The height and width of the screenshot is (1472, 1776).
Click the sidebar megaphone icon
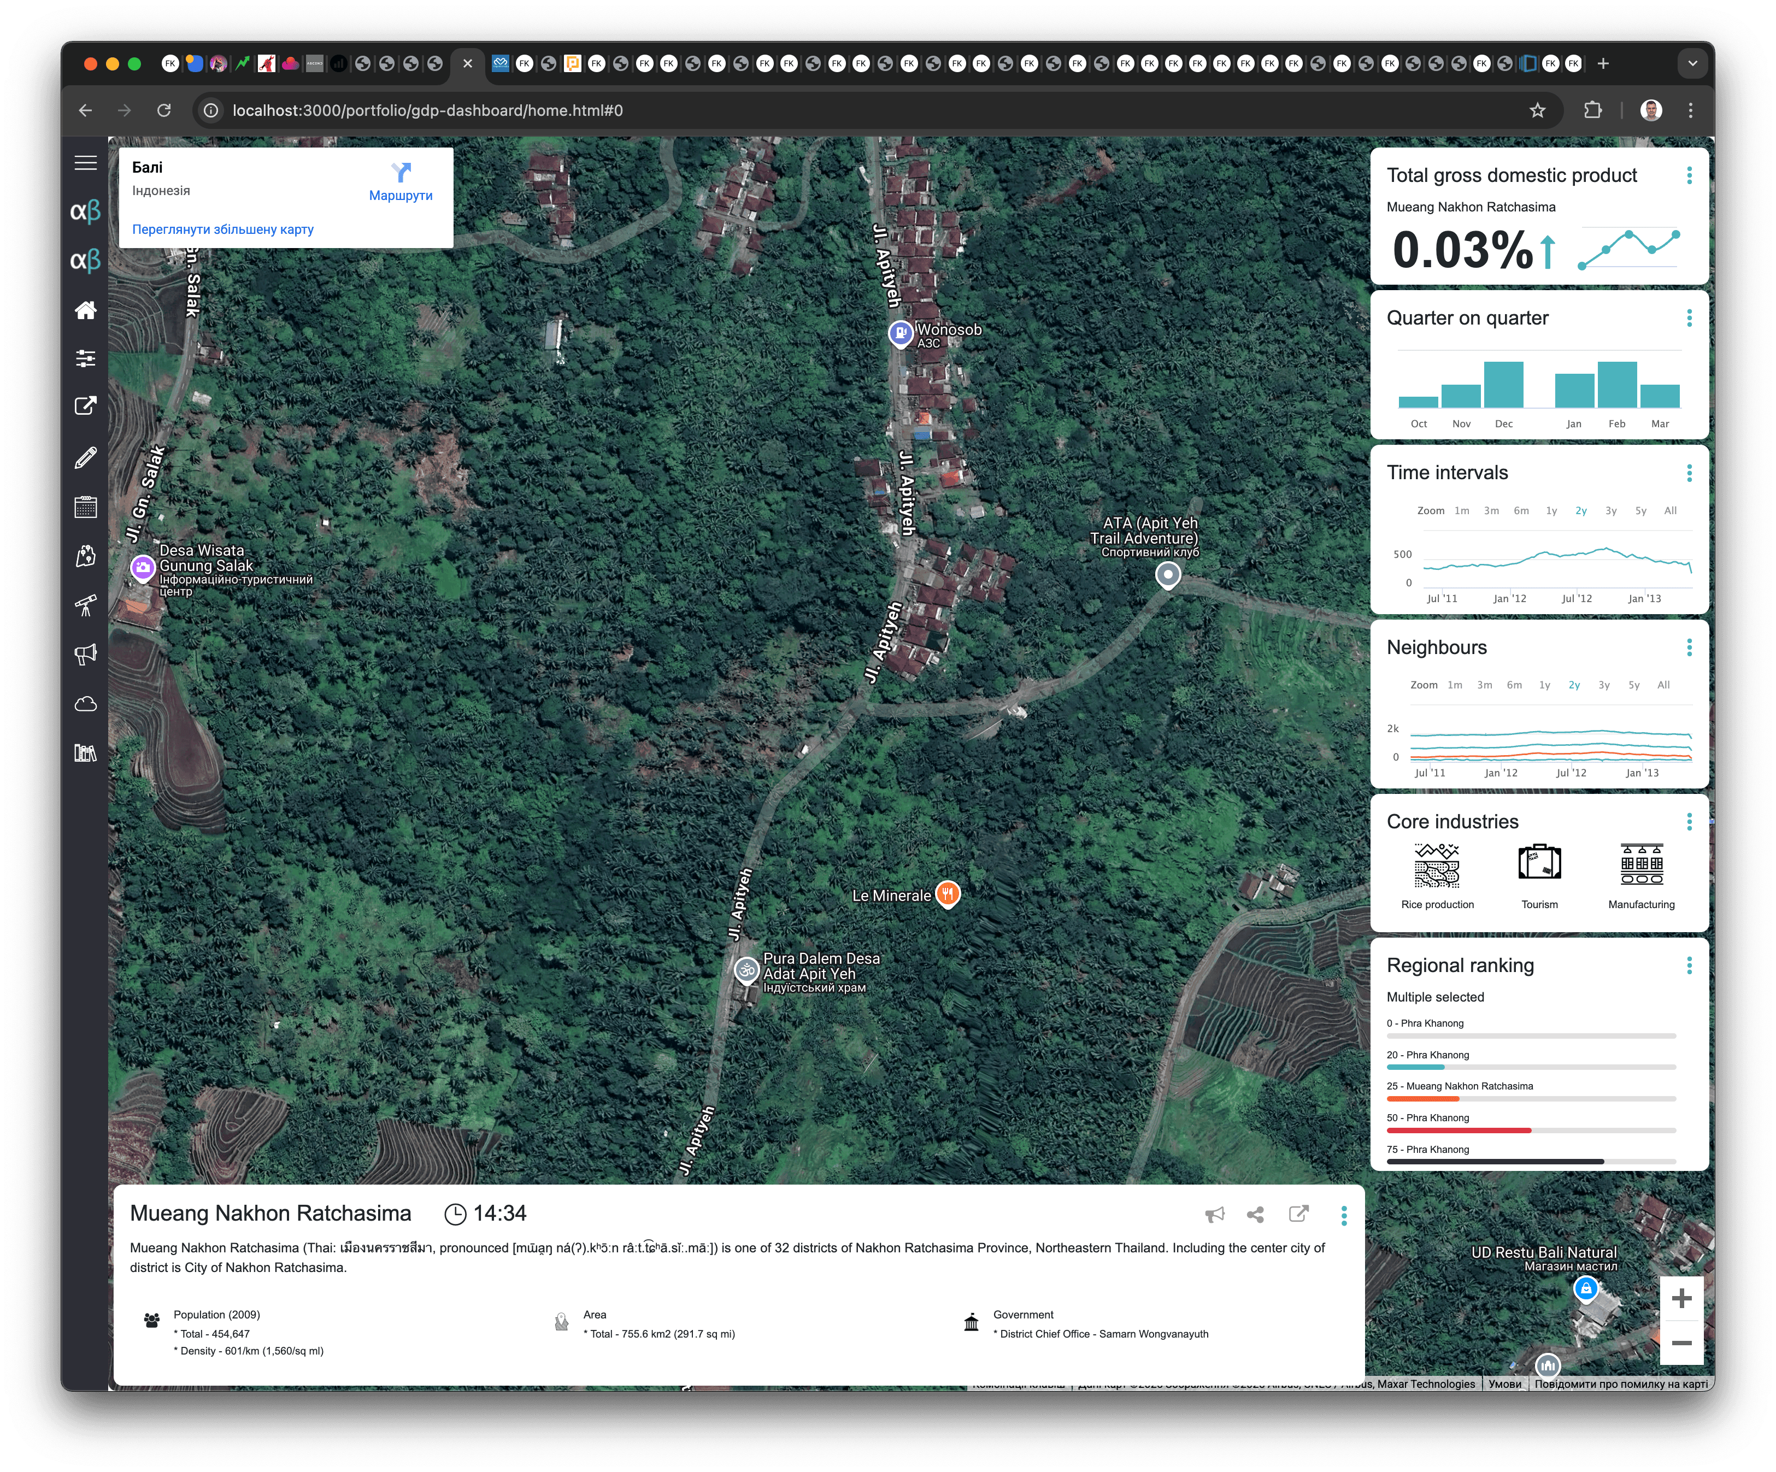[85, 655]
